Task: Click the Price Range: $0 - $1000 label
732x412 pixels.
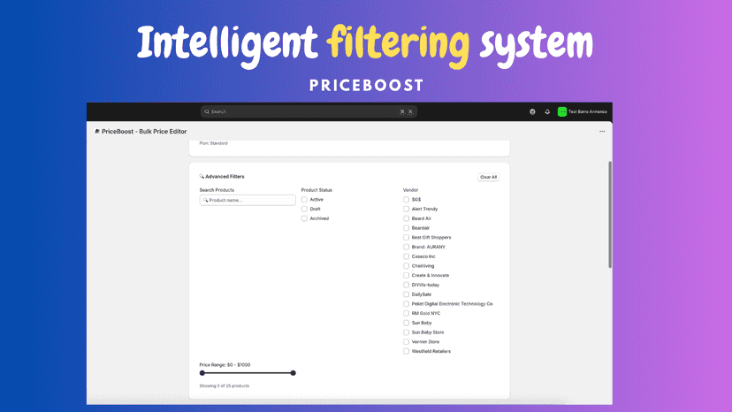Action: [x=225, y=365]
